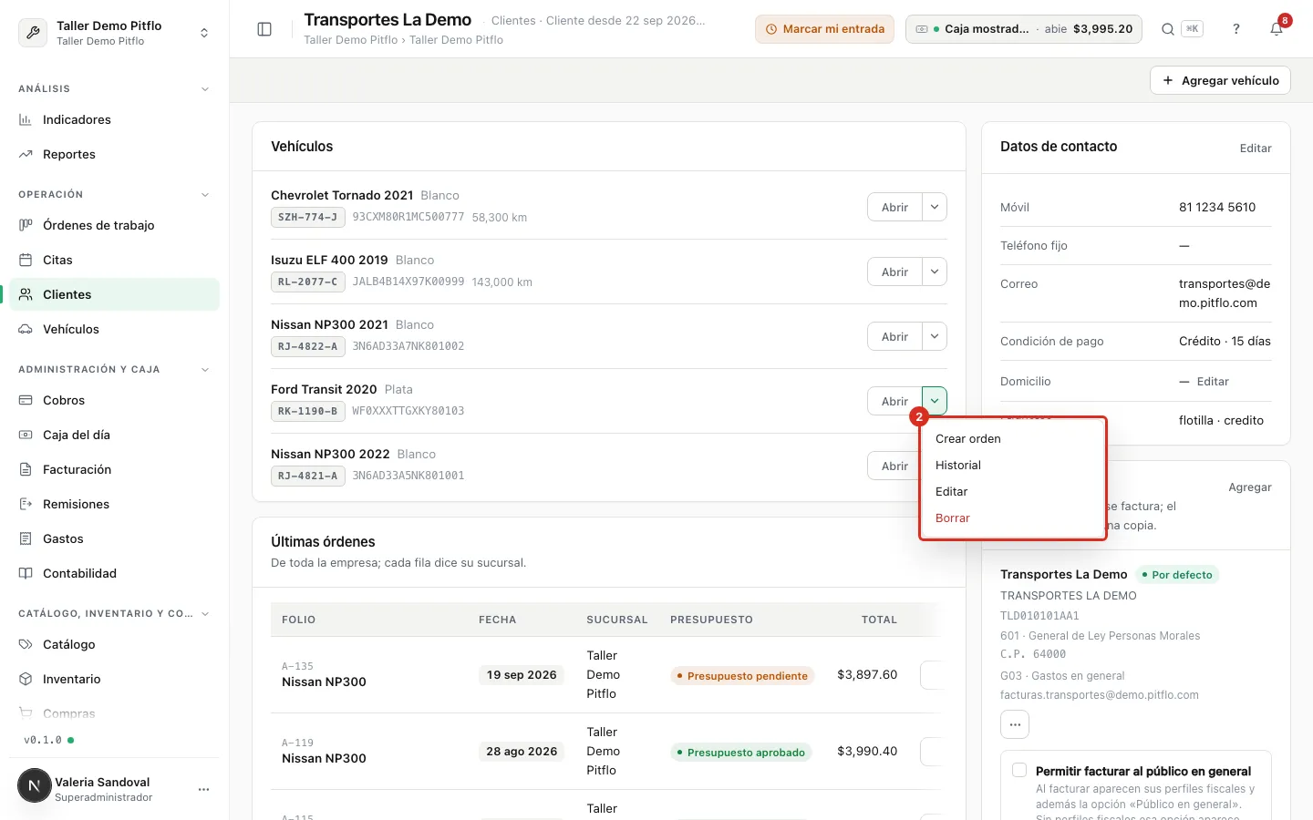
Task: Choose Editar in the vehicle menu
Action: tap(1013, 491)
